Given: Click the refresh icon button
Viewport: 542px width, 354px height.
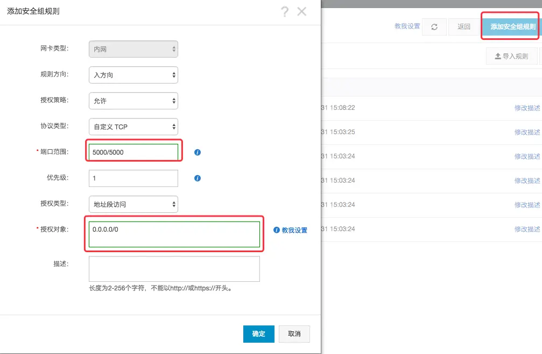Looking at the screenshot, I should click(x=434, y=26).
